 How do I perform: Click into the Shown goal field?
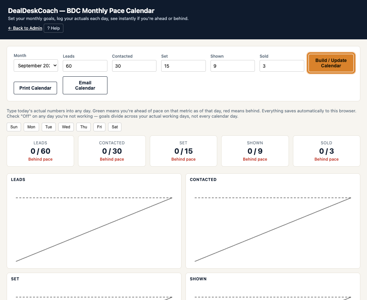pyautogui.click(x=233, y=66)
